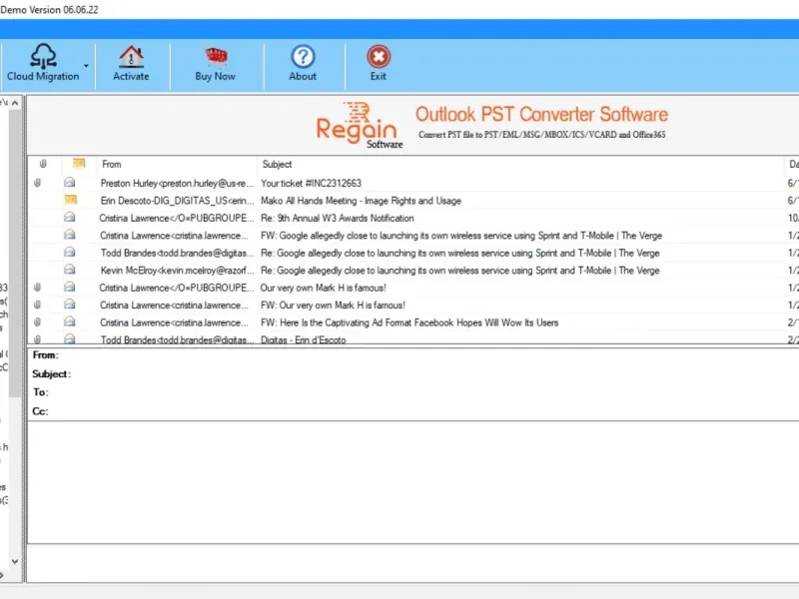This screenshot has height=599, width=799.
Task: Open the Buy Now shopping cart
Action: tap(216, 63)
